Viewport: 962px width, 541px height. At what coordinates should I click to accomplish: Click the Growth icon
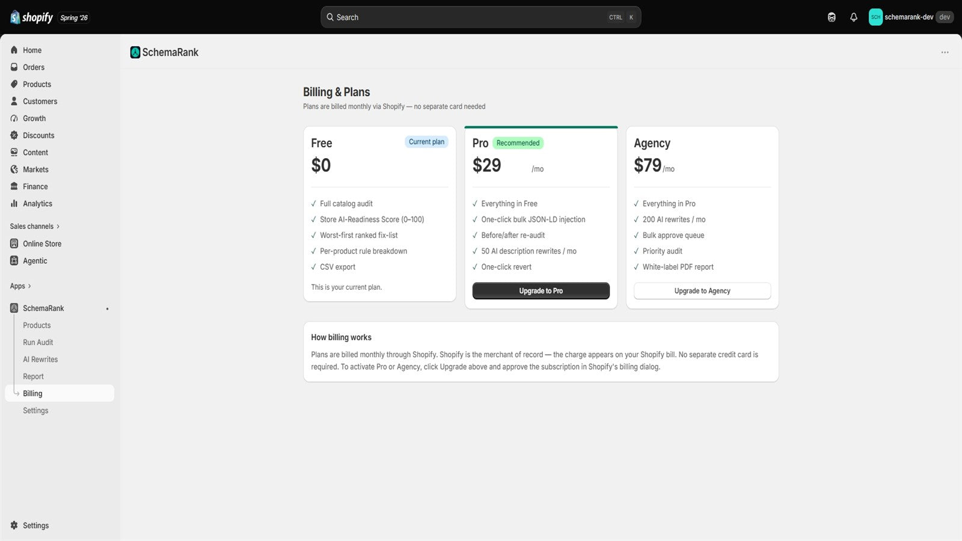(14, 118)
